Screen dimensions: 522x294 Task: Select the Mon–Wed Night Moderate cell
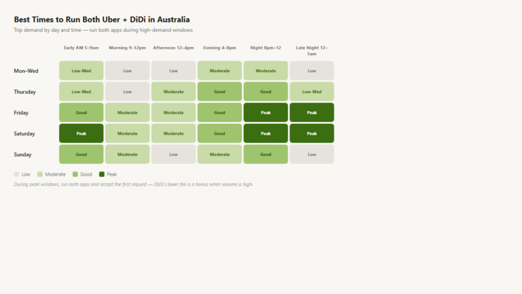(266, 71)
